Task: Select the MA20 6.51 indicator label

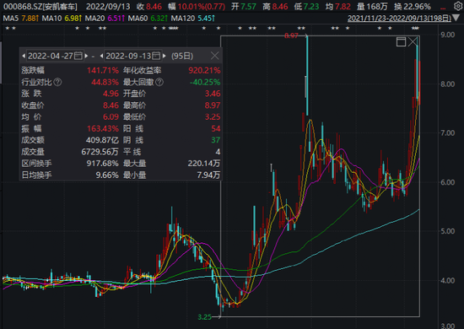Action: tap(105, 19)
